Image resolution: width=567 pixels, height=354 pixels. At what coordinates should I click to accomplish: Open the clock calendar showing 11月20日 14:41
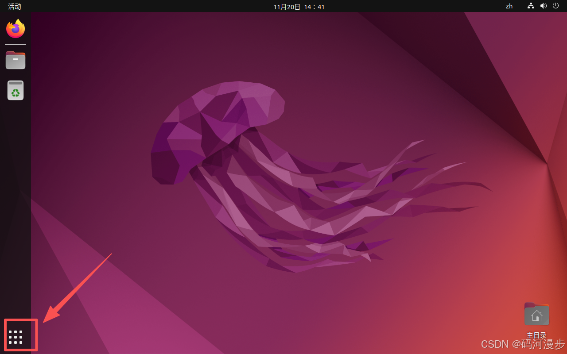point(299,7)
